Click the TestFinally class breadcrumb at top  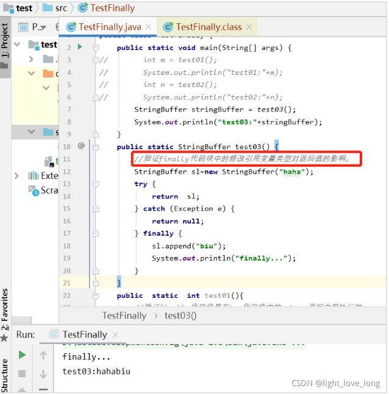click(107, 8)
